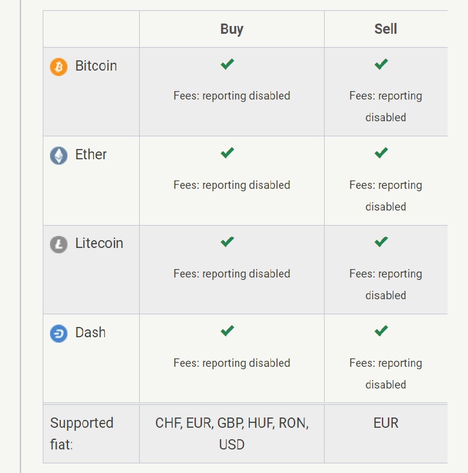468x473 pixels.
Task: Click the Litecoin row label text
Action: point(99,243)
